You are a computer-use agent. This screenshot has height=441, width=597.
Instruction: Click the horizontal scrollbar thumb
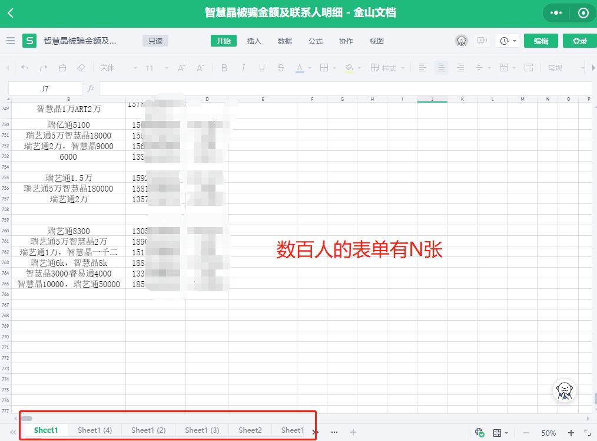click(x=26, y=419)
